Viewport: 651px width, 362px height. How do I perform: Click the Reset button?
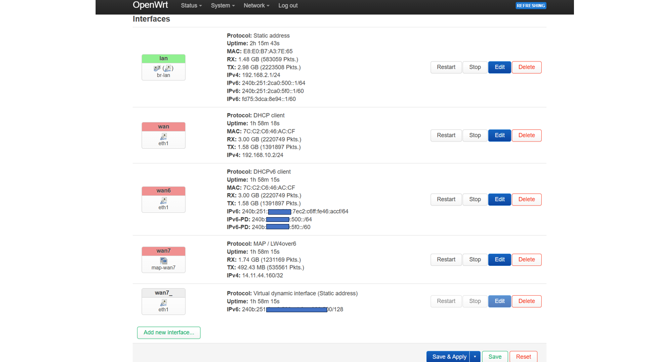click(x=523, y=357)
